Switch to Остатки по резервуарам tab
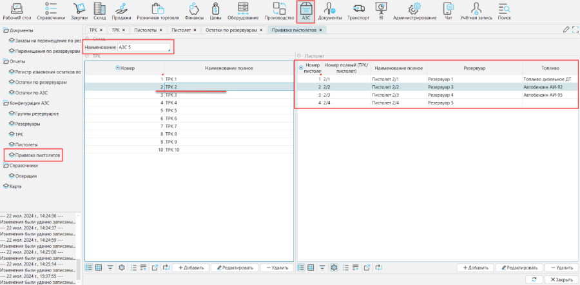Screen dimensions: 580x285 tap(230, 30)
